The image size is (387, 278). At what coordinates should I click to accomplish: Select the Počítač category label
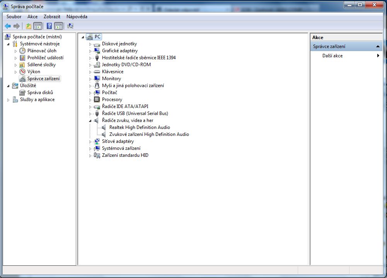109,93
